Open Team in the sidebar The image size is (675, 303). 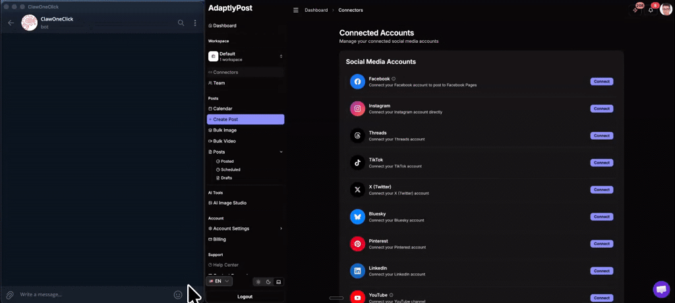click(x=245, y=83)
